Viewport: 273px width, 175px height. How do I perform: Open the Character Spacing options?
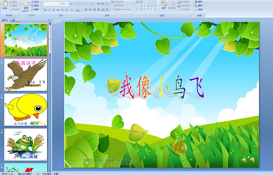coord(67,10)
